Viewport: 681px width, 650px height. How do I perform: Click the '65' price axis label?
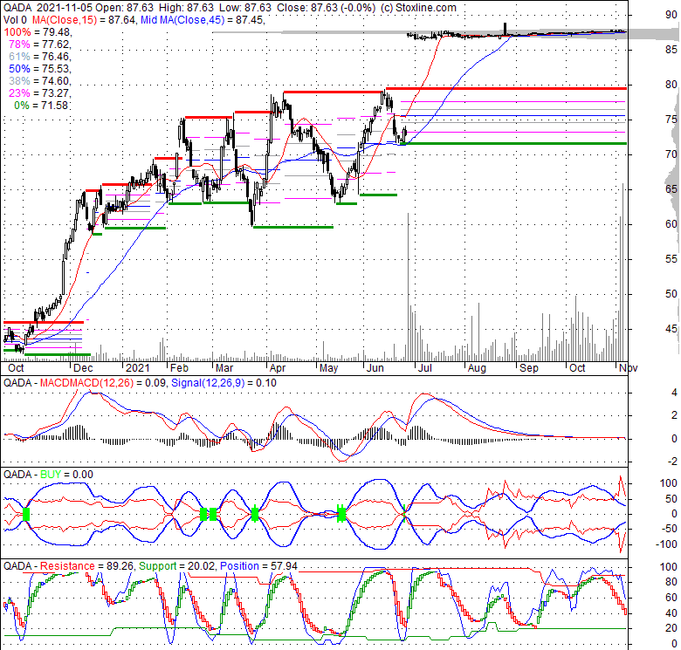(671, 189)
